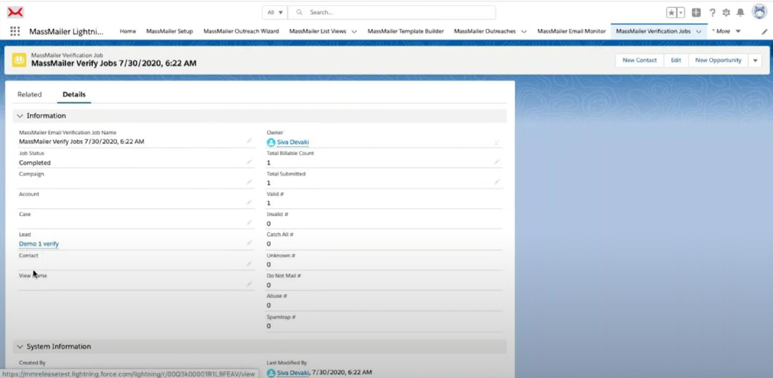
Task: Open the MassMailer Outreach Wizard tab
Action: (x=241, y=31)
